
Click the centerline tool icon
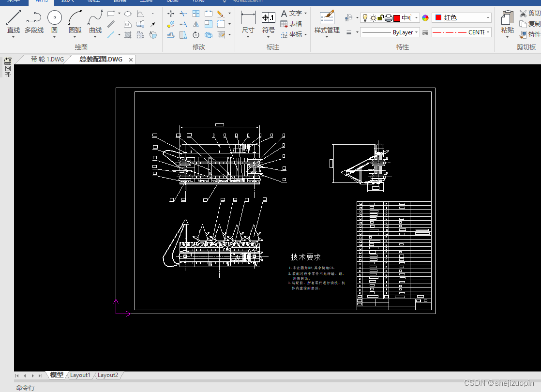111,35
